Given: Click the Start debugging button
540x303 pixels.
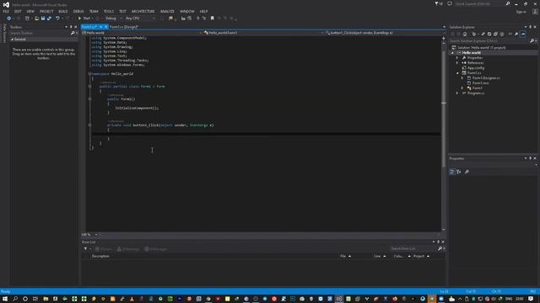Looking at the screenshot, I should [x=84, y=19].
